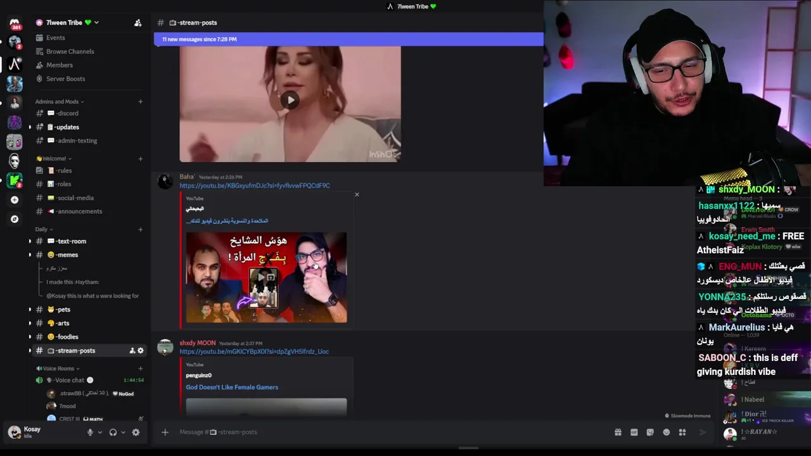The image size is (811, 456).
Task: Open headphone output options arrow
Action: click(x=123, y=433)
